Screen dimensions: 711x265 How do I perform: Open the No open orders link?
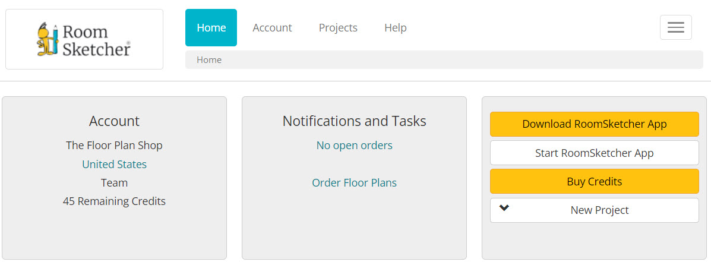(354, 145)
